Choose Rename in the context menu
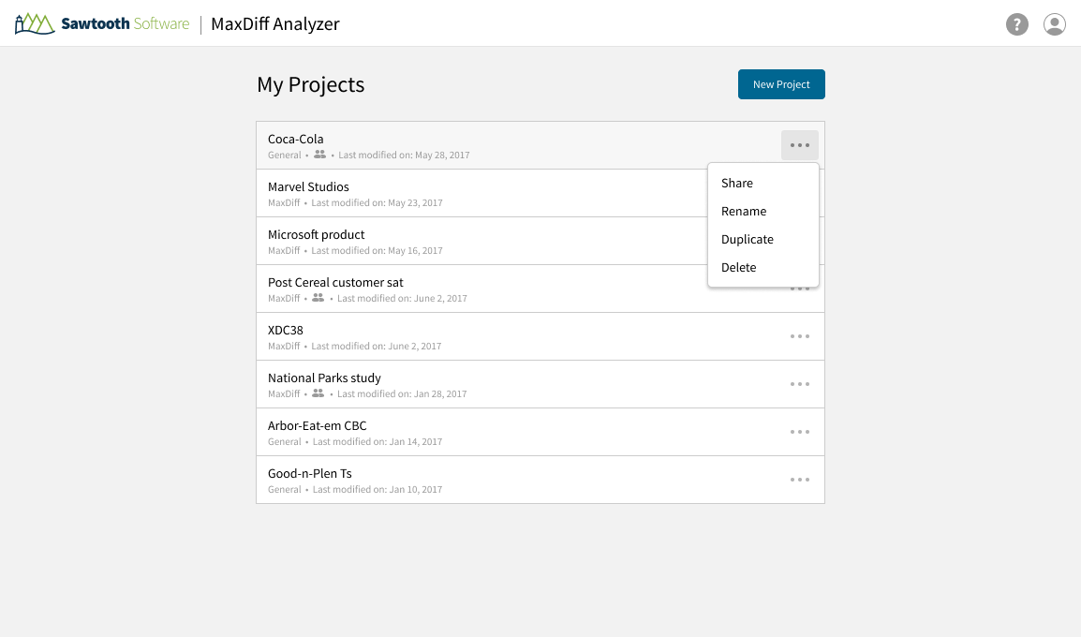The image size is (1081, 637). click(x=744, y=212)
